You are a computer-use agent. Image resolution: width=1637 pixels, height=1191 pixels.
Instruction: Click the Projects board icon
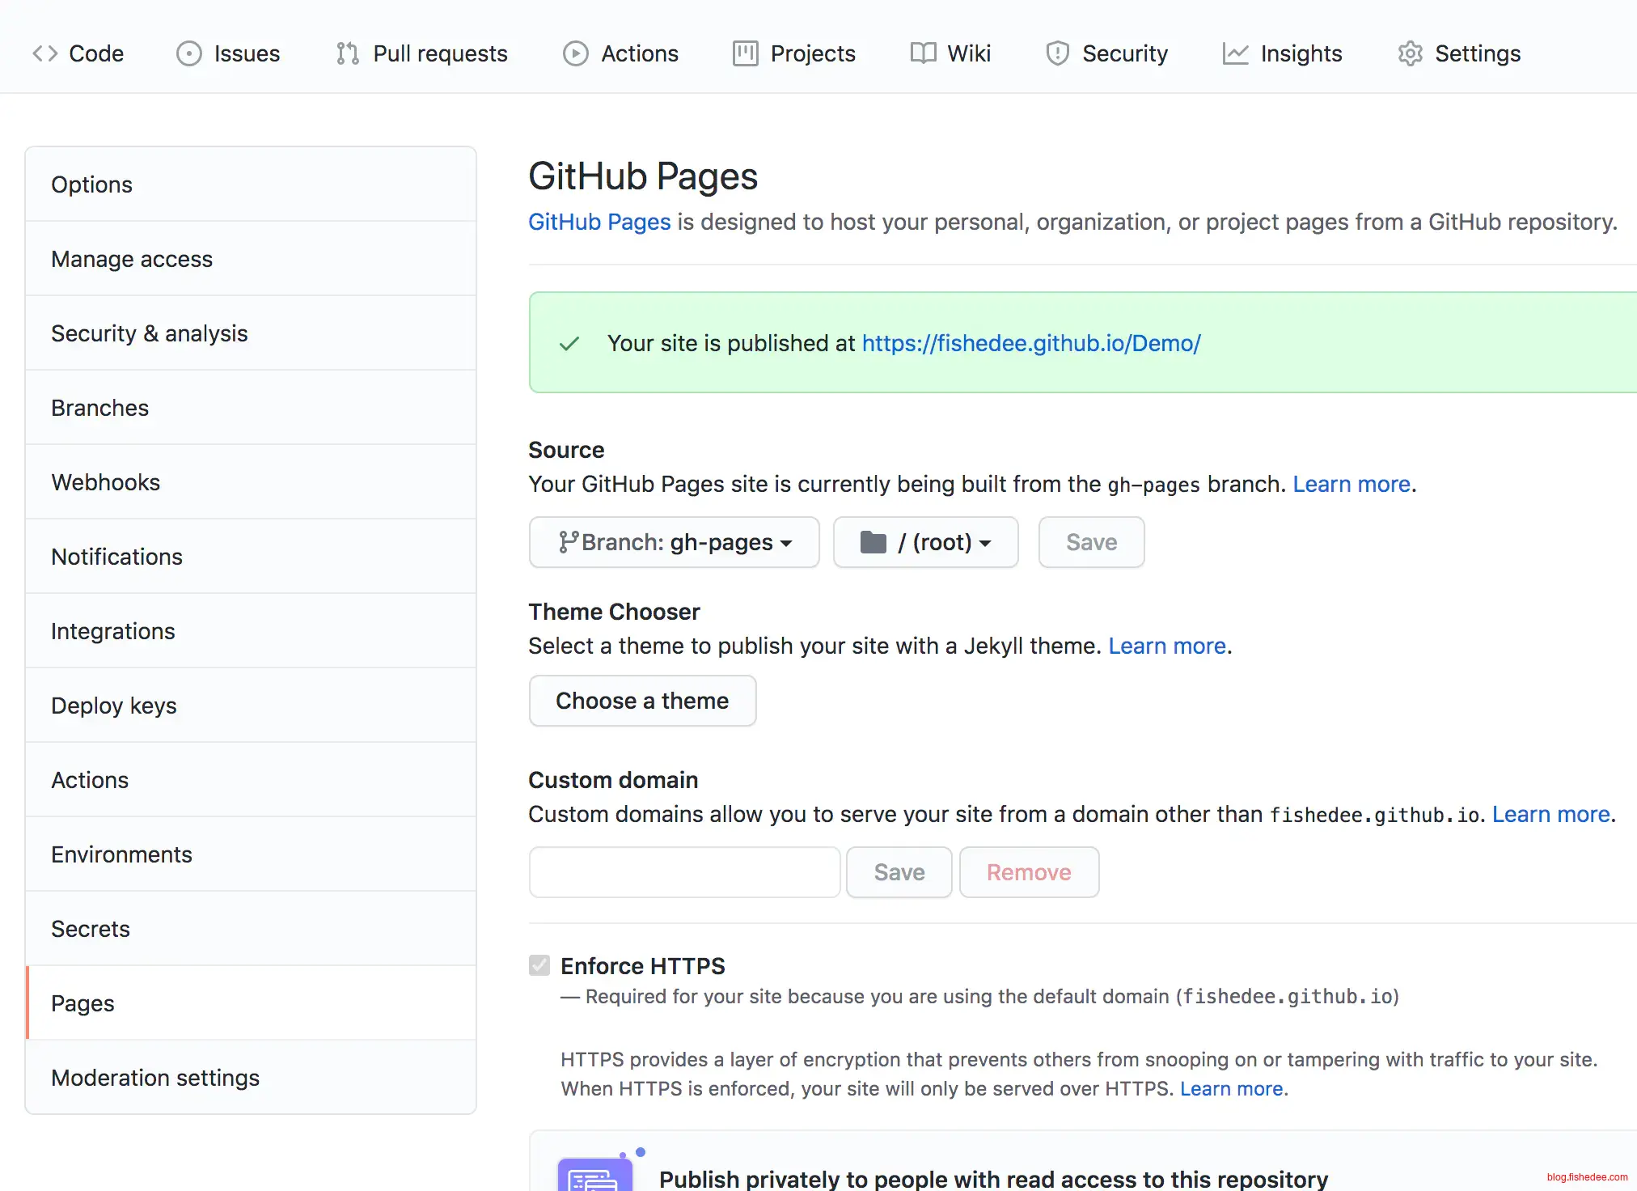[745, 53]
